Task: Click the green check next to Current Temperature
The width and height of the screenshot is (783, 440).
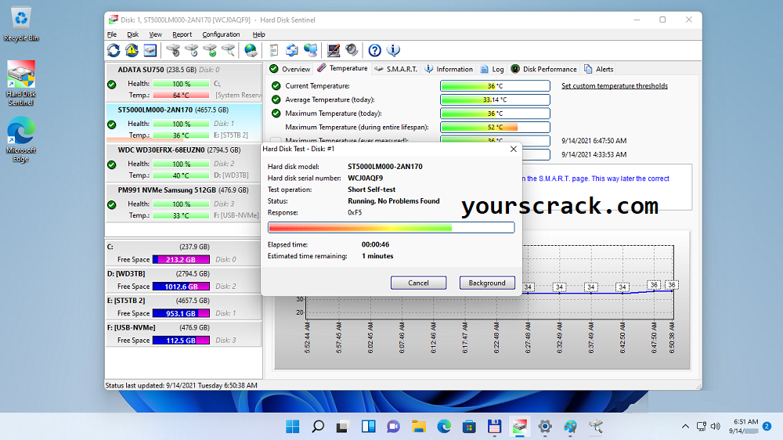Action: [276, 86]
